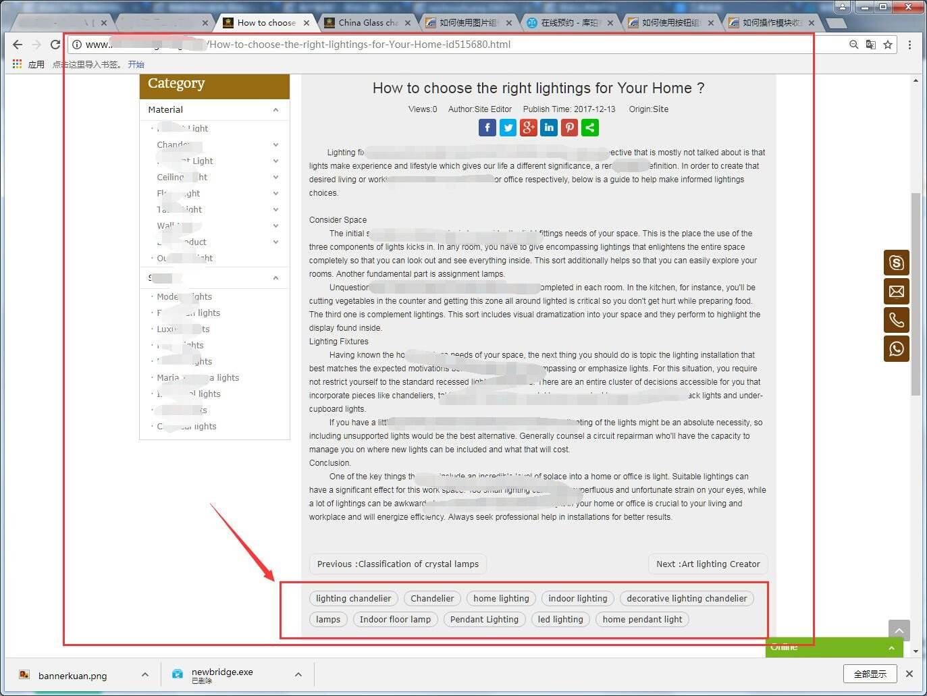This screenshot has height=696, width=927.
Task: Share article on Facebook icon
Action: [x=487, y=128]
